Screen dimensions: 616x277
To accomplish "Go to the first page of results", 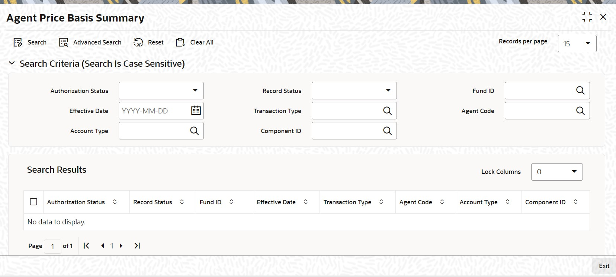I will pyautogui.click(x=86, y=245).
